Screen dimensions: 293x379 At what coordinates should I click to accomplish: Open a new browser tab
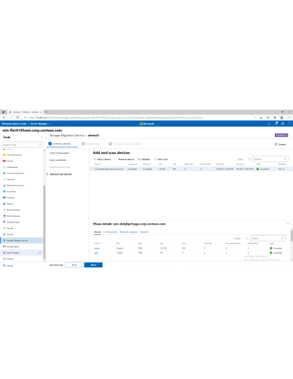pyautogui.click(x=46, y=112)
